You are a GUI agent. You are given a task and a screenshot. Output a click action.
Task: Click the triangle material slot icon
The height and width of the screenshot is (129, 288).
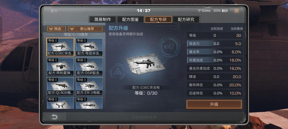[117, 71]
